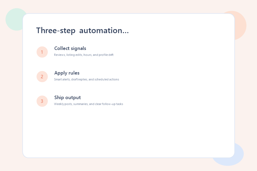Select the 'Three-step automation...' heading
Screen dimensions: 257x171
click(82, 31)
